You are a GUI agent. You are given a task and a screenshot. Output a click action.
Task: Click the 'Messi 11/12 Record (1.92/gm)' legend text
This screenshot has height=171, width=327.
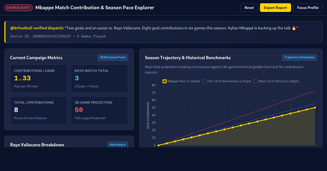point(279,81)
